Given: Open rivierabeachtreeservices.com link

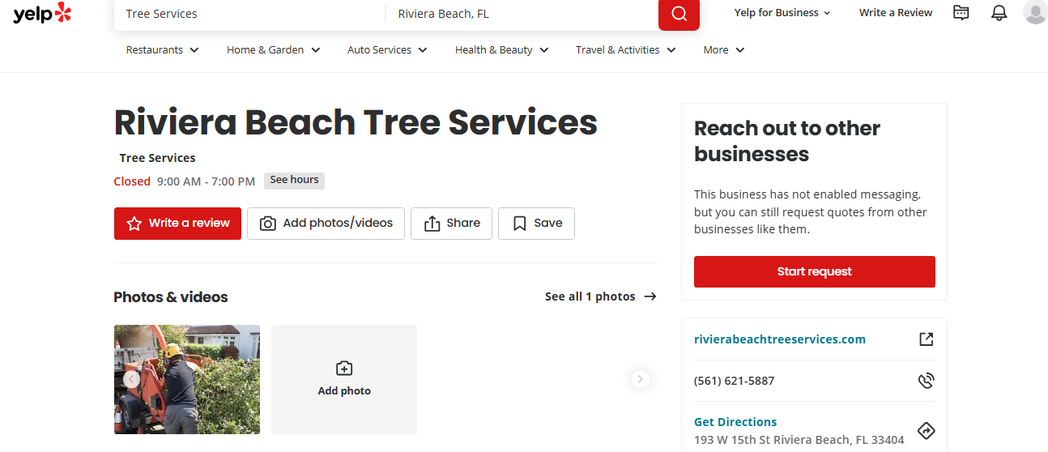Looking at the screenshot, I should (780, 339).
